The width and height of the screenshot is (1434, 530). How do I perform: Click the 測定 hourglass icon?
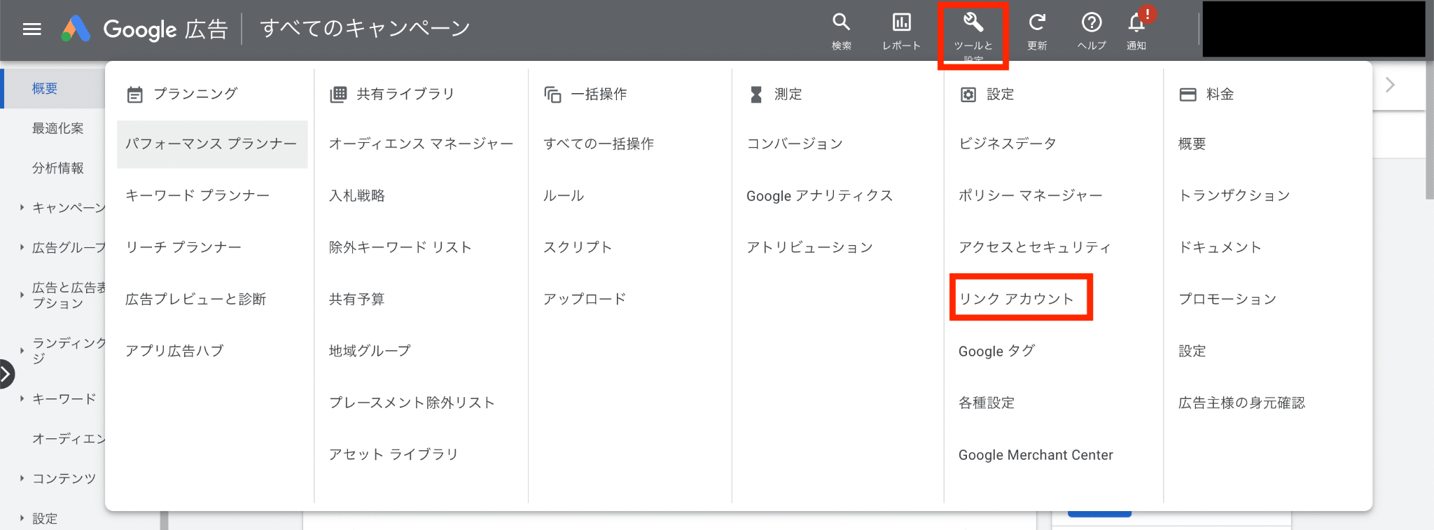click(756, 95)
